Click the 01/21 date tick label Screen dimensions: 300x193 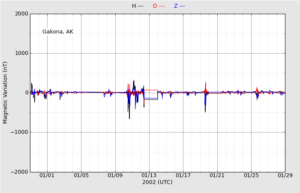217,175
